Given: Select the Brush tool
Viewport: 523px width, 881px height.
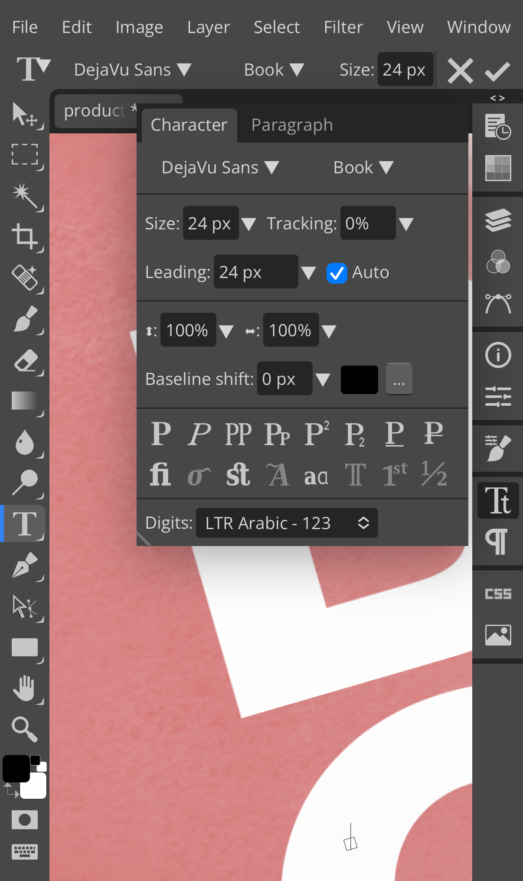Looking at the screenshot, I should click(x=25, y=319).
